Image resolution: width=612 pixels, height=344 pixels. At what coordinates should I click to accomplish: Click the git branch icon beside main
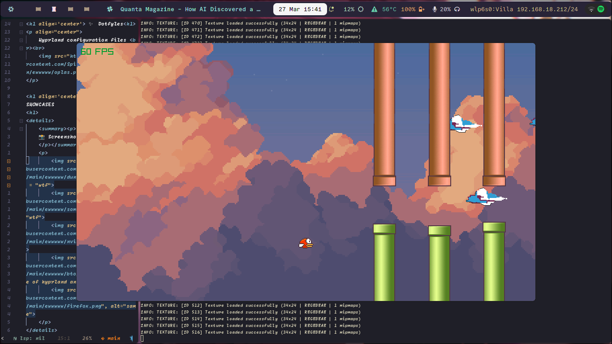click(x=103, y=338)
